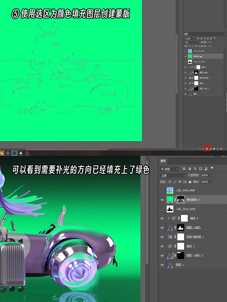This screenshot has height=302, width=227.
Task: Show 人车_OCol_0000 layer in lower panel
Action: [x=162, y=209]
